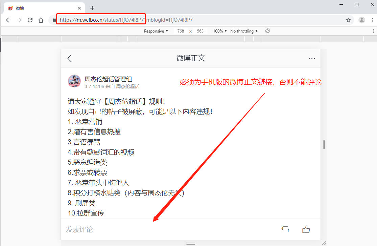Screen dimensions: 377x246
Task: Maximize the browser window
Action: [x=357, y=5]
